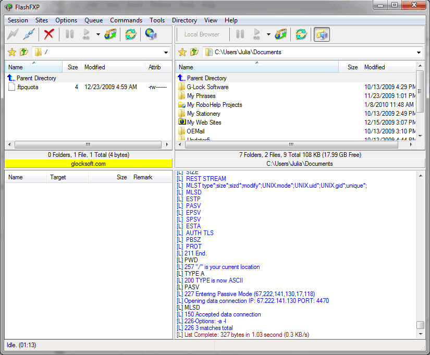This screenshot has height=355, width=430.
Task: Click the yellow glocksoft.com status bar
Action: (x=88, y=164)
